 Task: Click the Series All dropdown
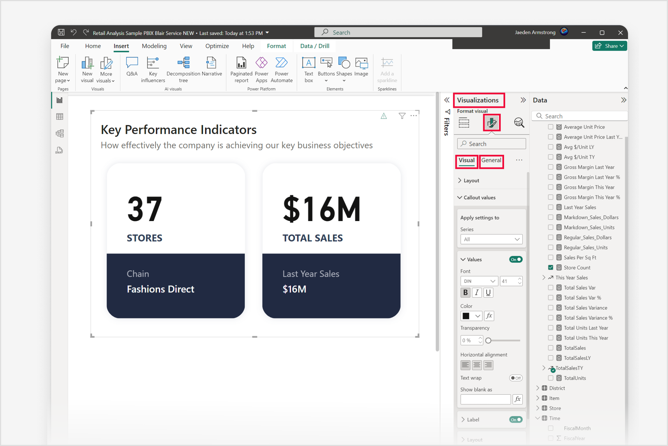point(490,239)
